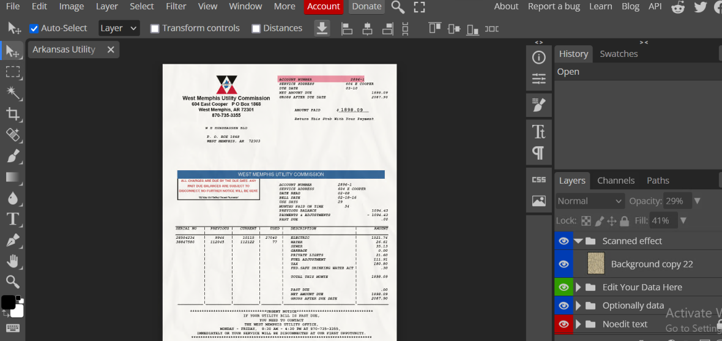Viewport: 722px width, 341px height.
Task: Click align horizontal centers icon
Action: (368, 29)
